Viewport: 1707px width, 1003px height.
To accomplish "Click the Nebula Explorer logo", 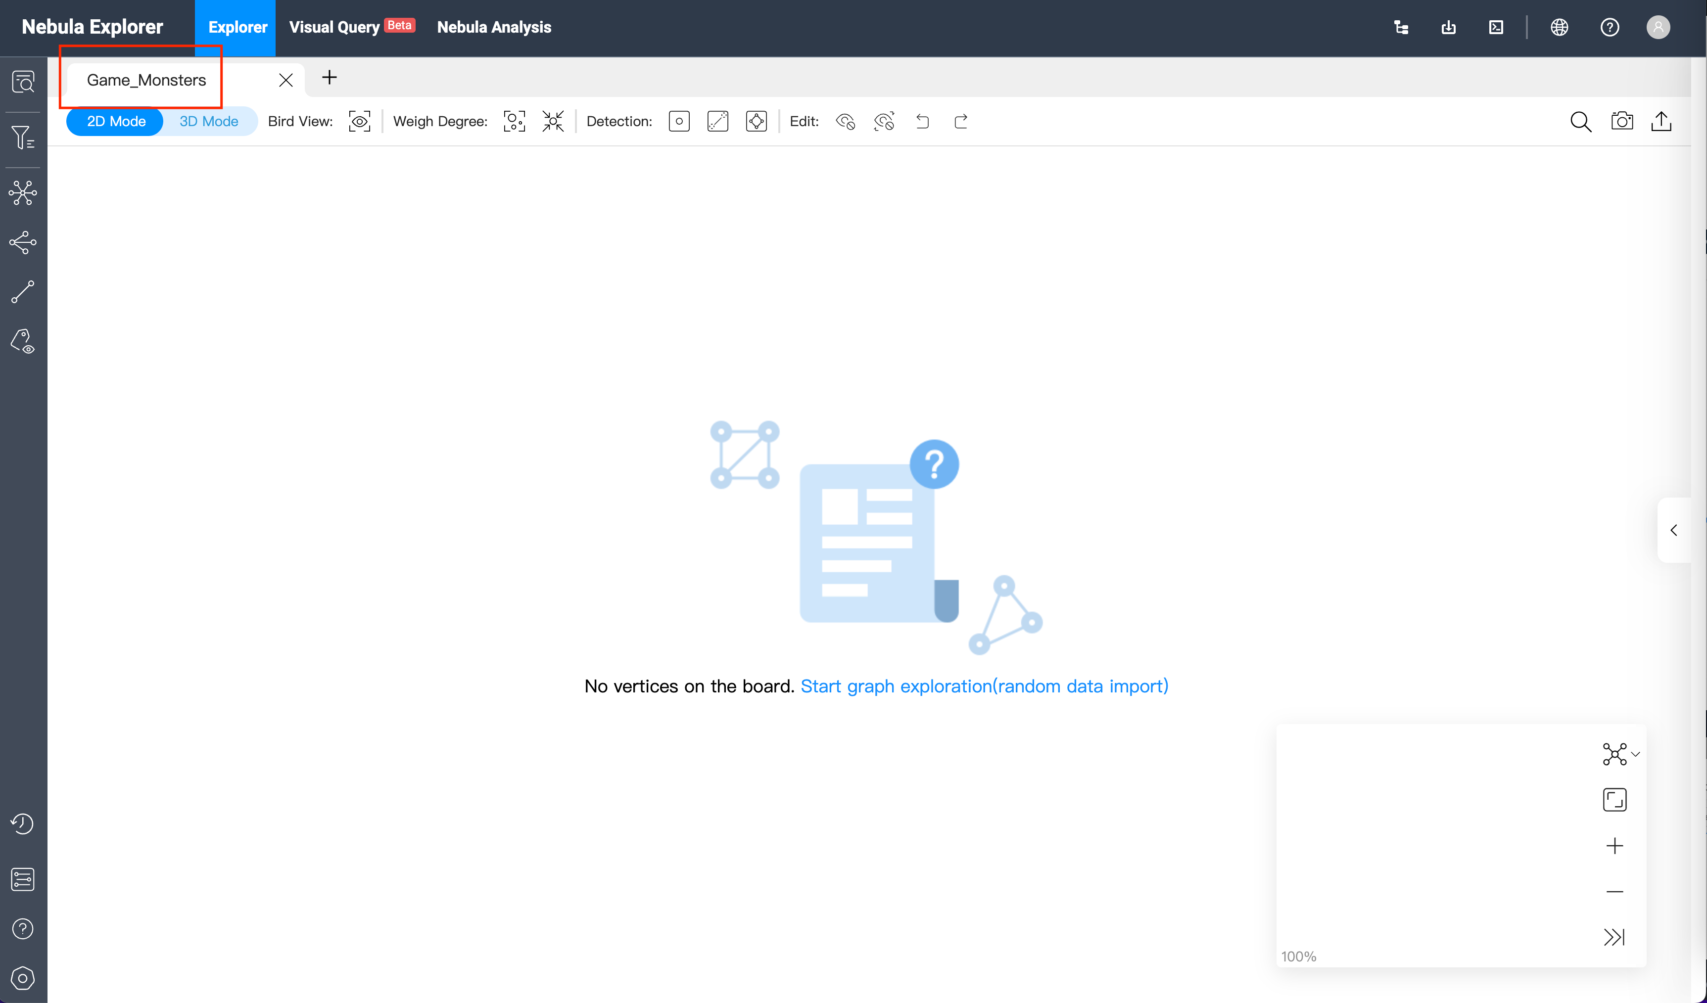I will (x=92, y=27).
